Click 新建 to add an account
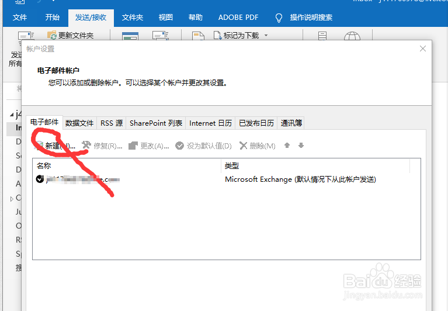 click(x=55, y=146)
